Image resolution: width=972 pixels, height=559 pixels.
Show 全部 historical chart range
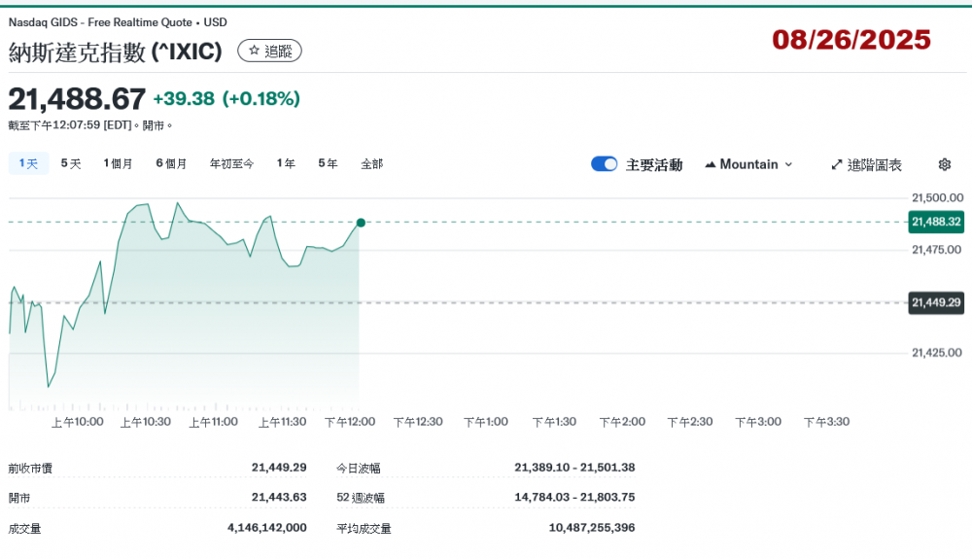coord(371,163)
